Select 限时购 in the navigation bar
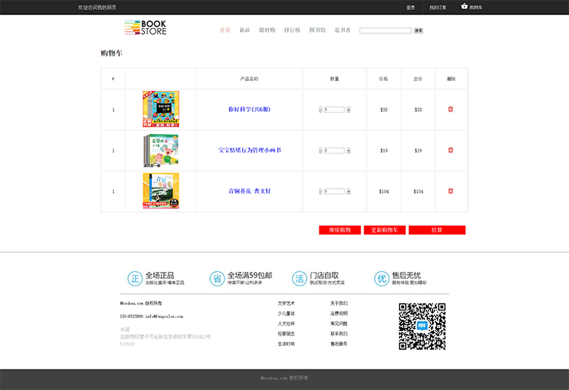 tap(267, 30)
